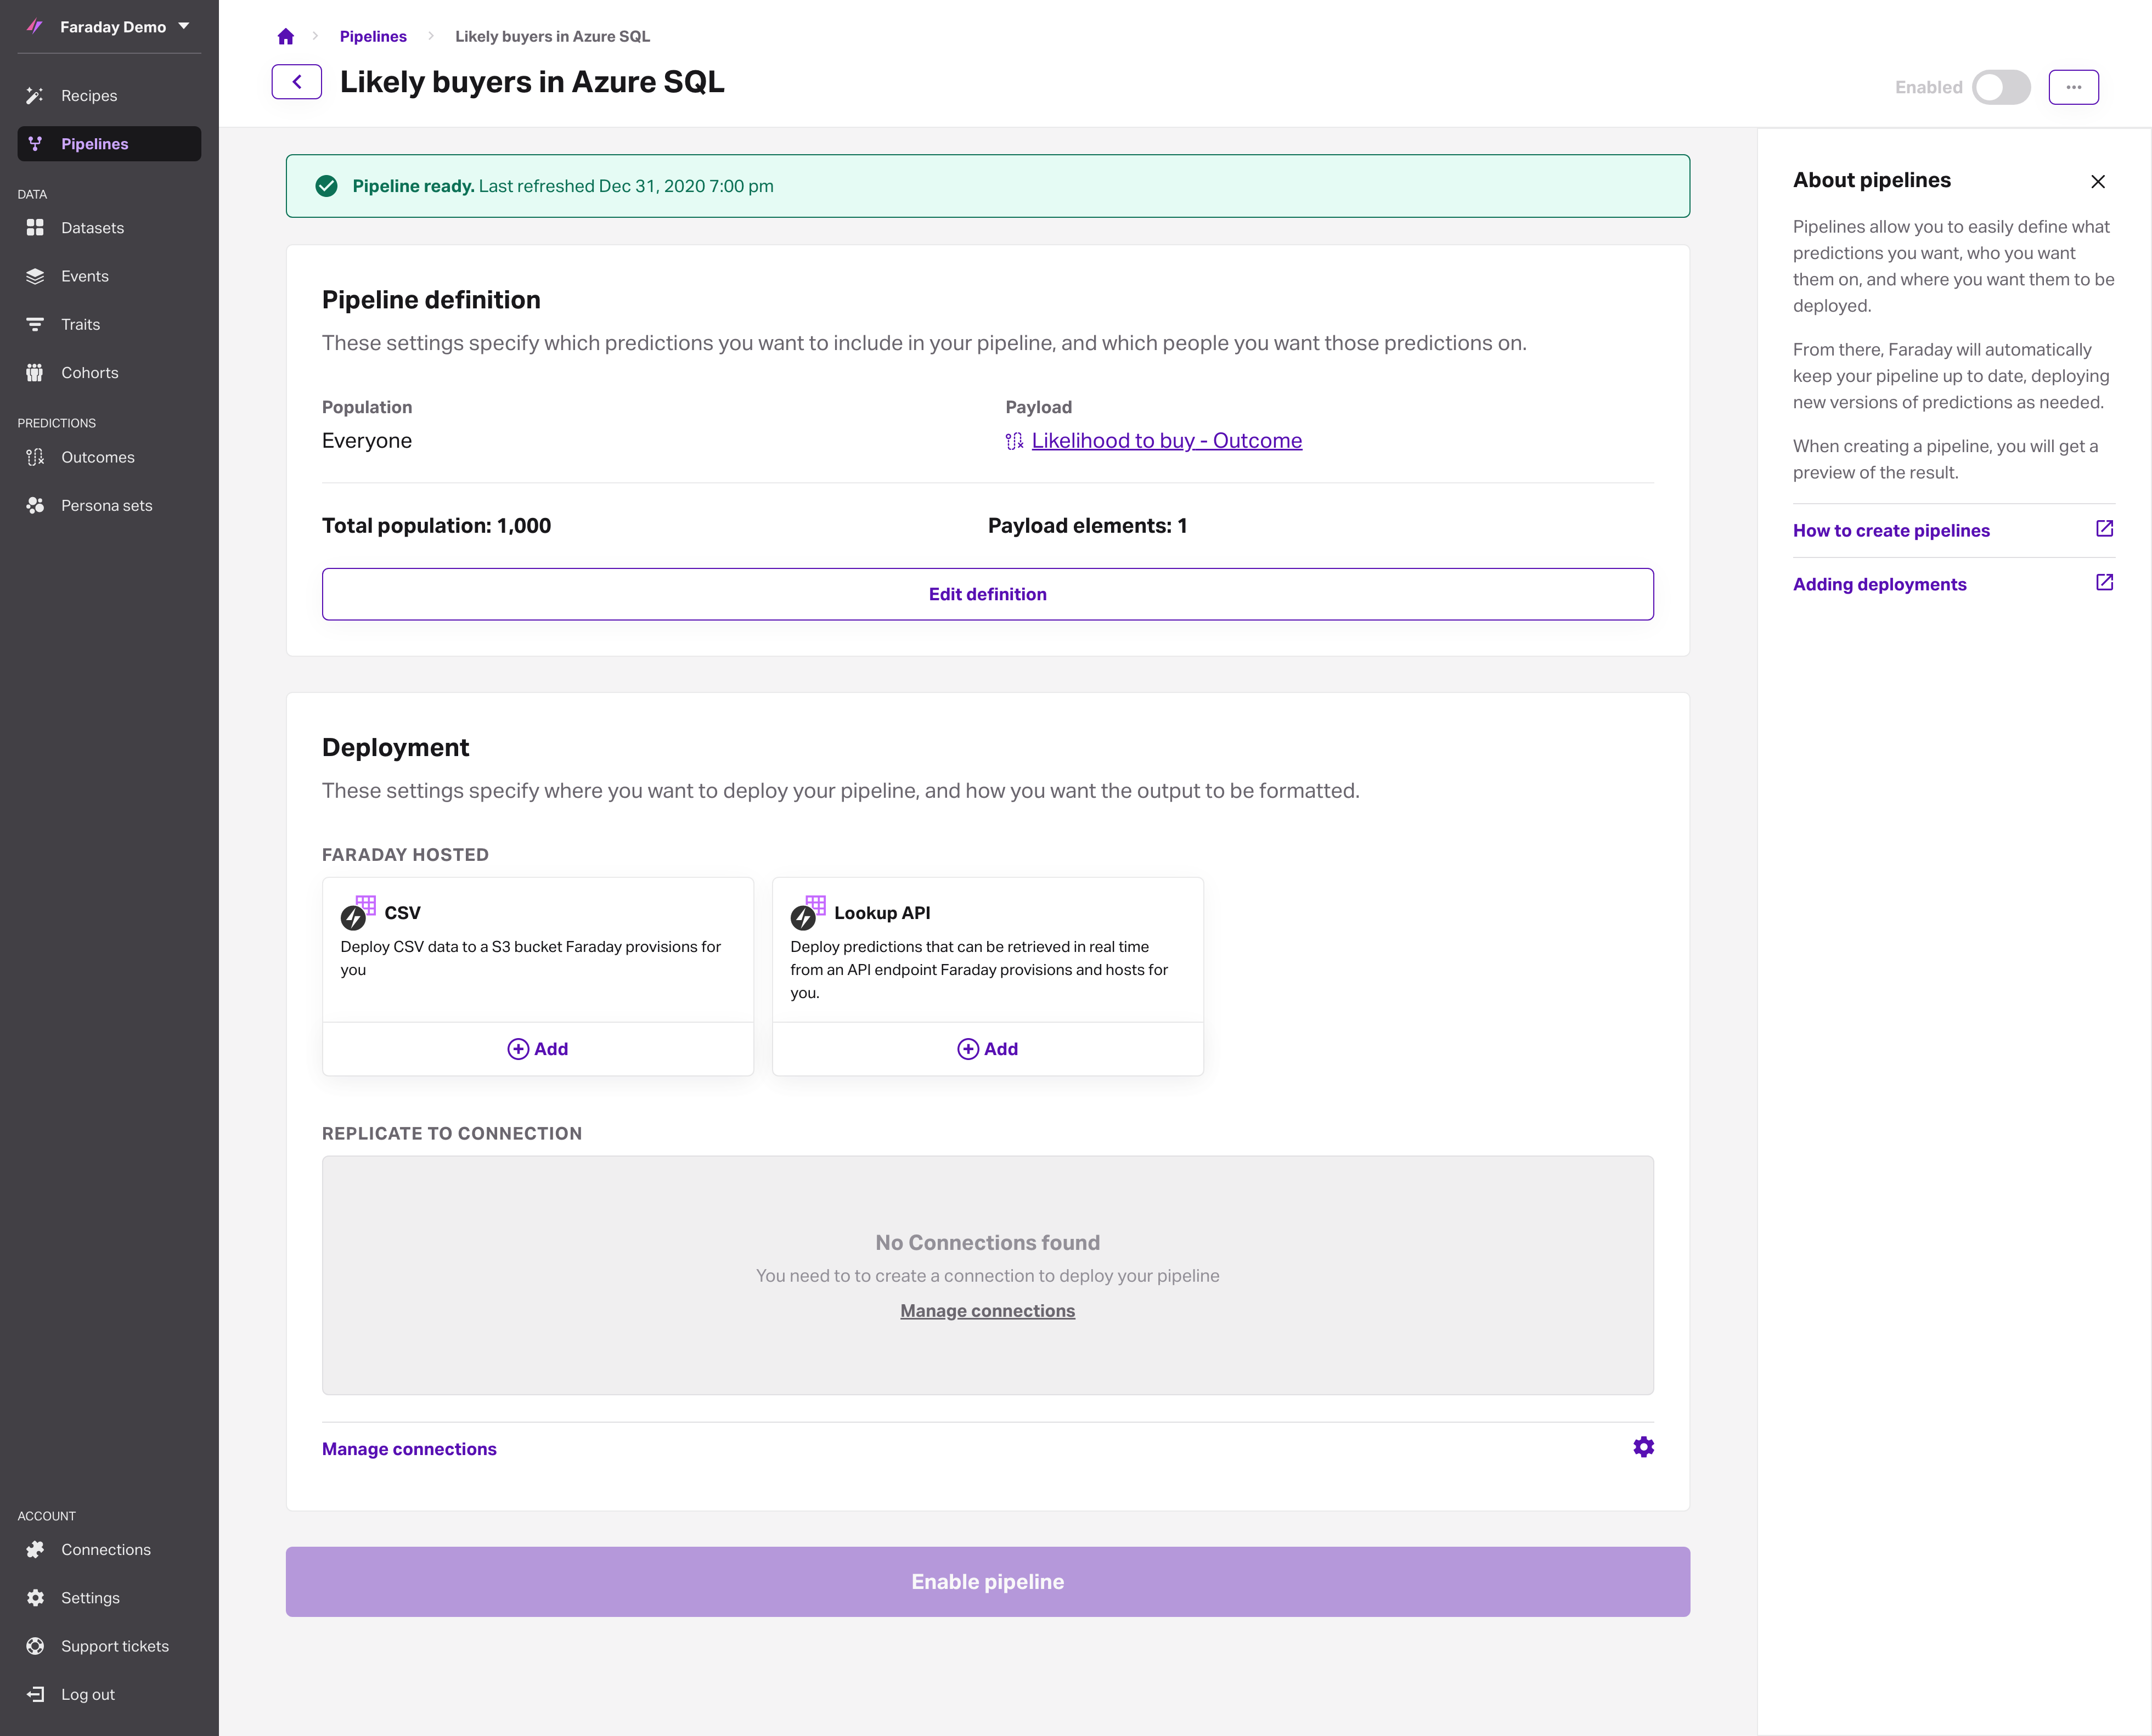Viewport: 2152px width, 1736px height.
Task: Click the Recipes wand icon
Action: 35,96
